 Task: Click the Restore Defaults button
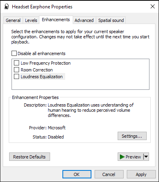click(29, 157)
